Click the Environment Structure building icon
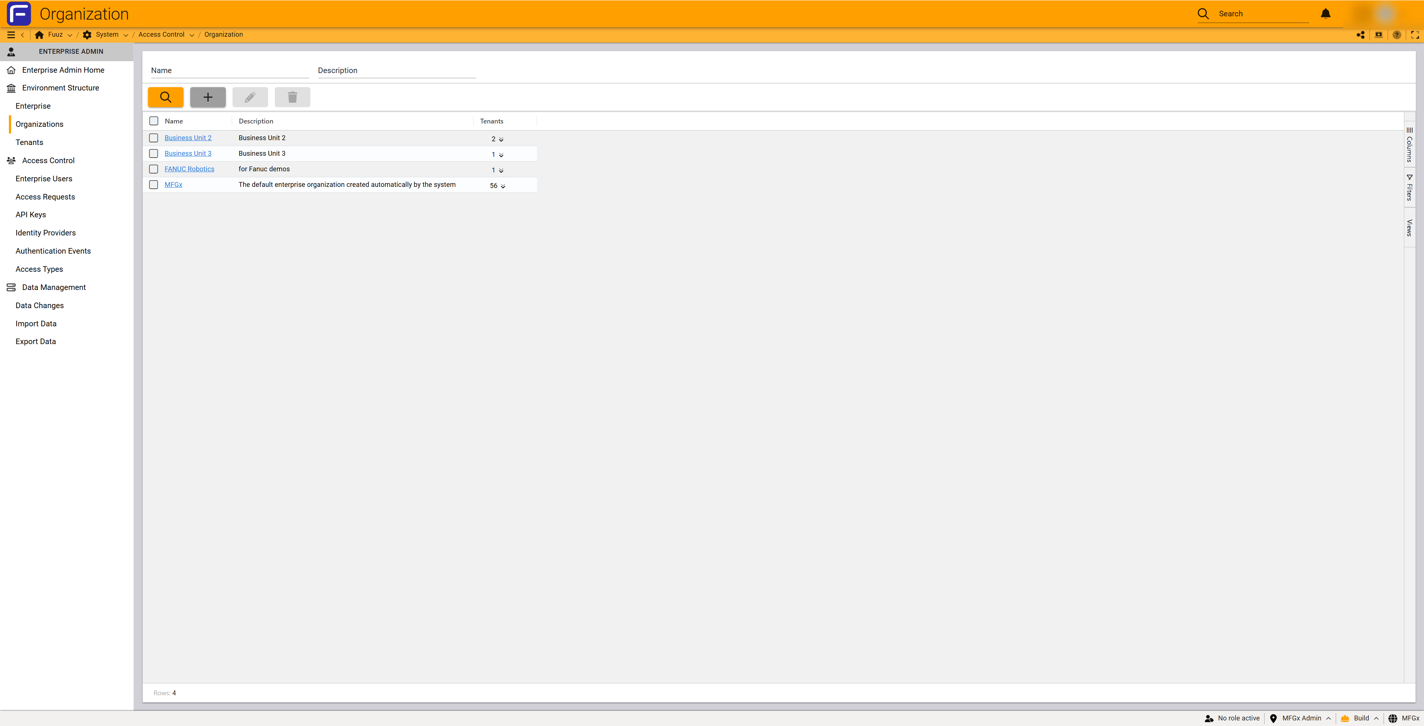This screenshot has width=1424, height=726. coord(11,88)
